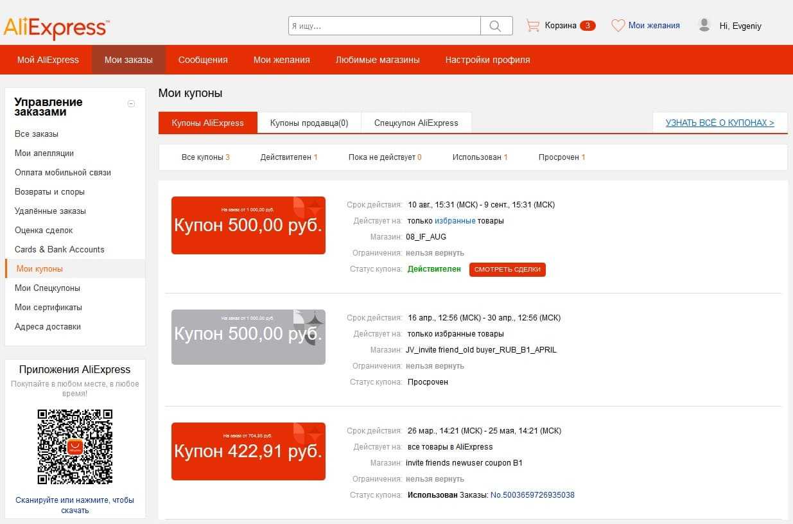Open the УЗНАТЬ ВСЁ О КУПОНАХ link
The height and width of the screenshot is (524, 793).
(x=720, y=123)
